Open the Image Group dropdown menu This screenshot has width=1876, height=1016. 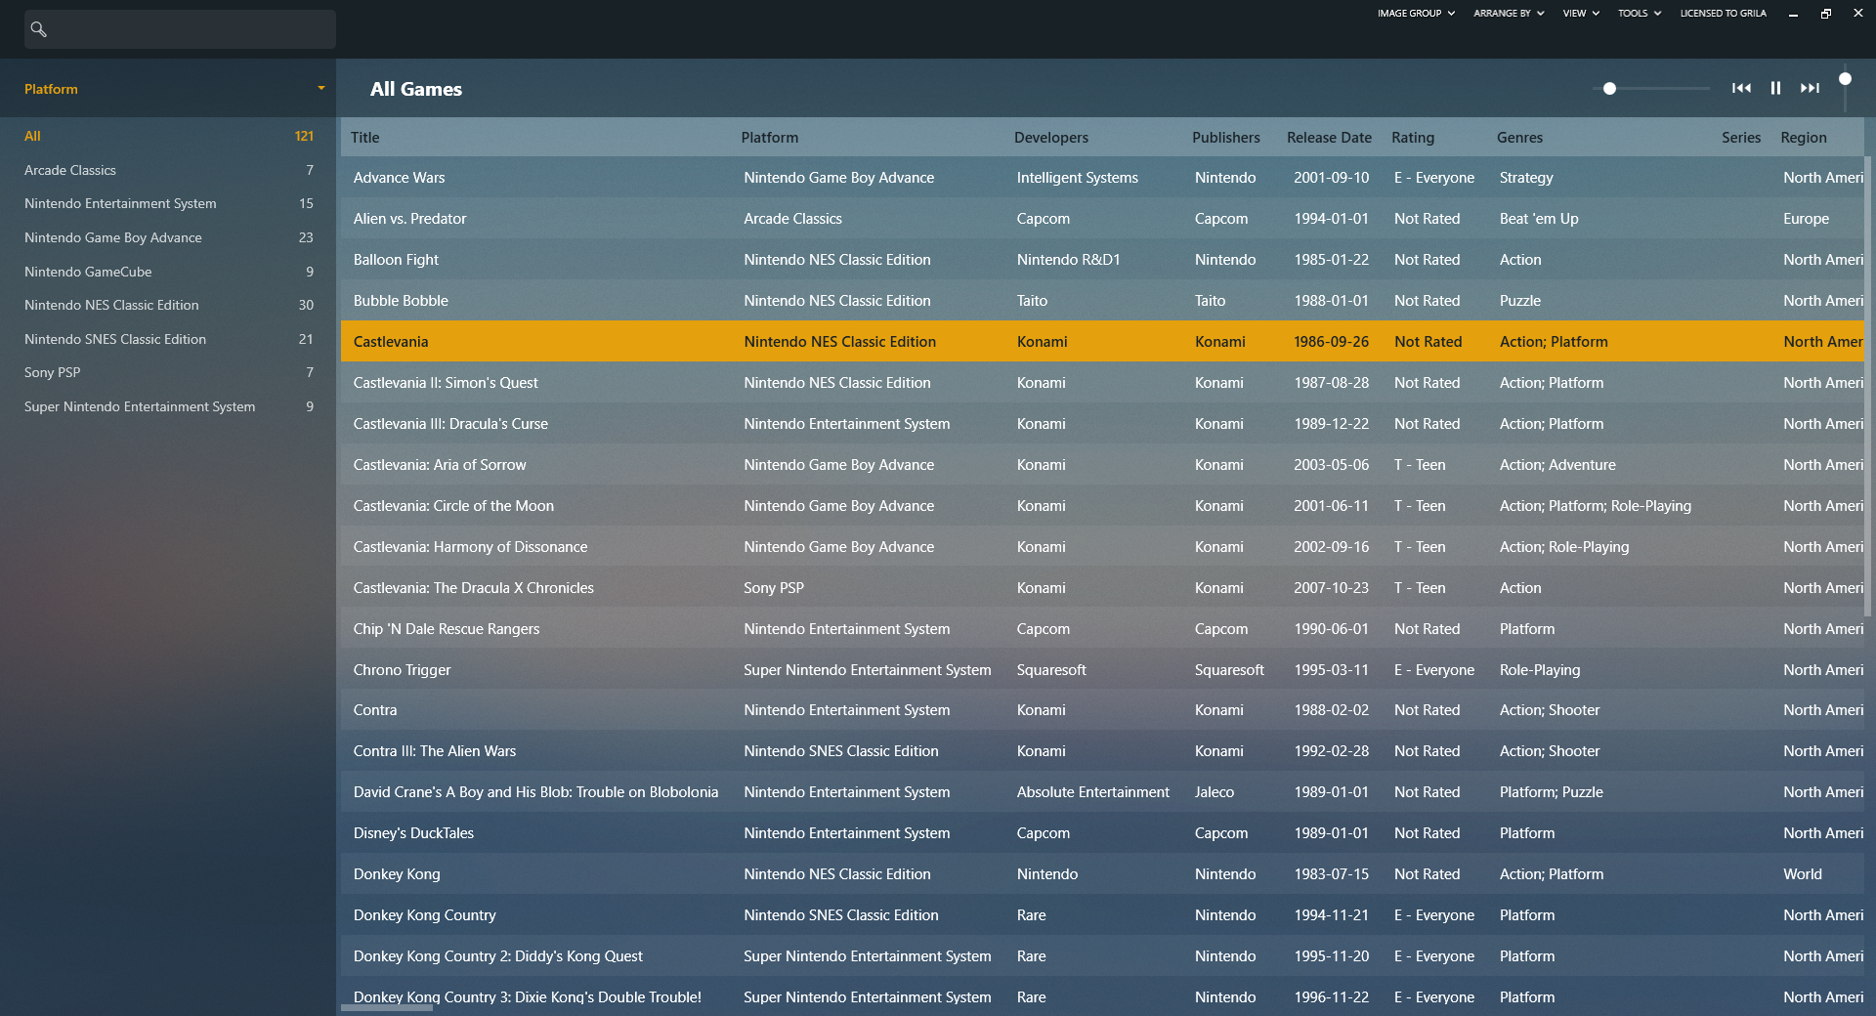click(x=1416, y=13)
